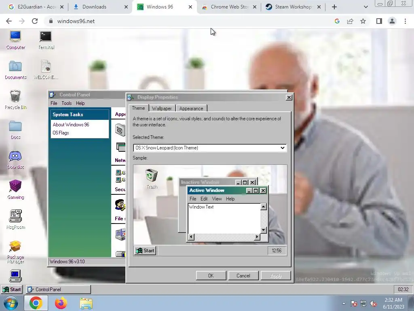
Task: Switch to the Theme tab
Action: click(x=138, y=108)
